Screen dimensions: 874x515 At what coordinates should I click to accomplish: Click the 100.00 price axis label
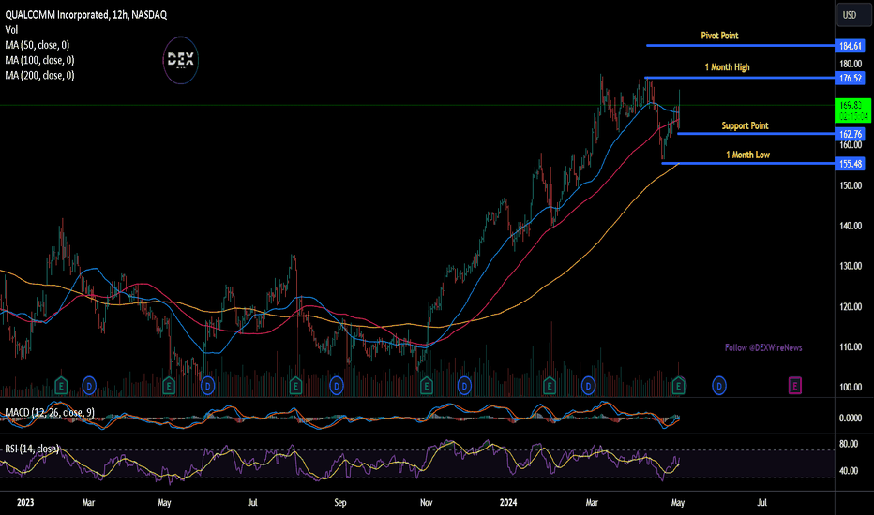tap(851, 387)
